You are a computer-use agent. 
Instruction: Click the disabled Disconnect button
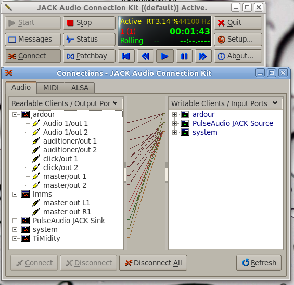tap(88, 263)
